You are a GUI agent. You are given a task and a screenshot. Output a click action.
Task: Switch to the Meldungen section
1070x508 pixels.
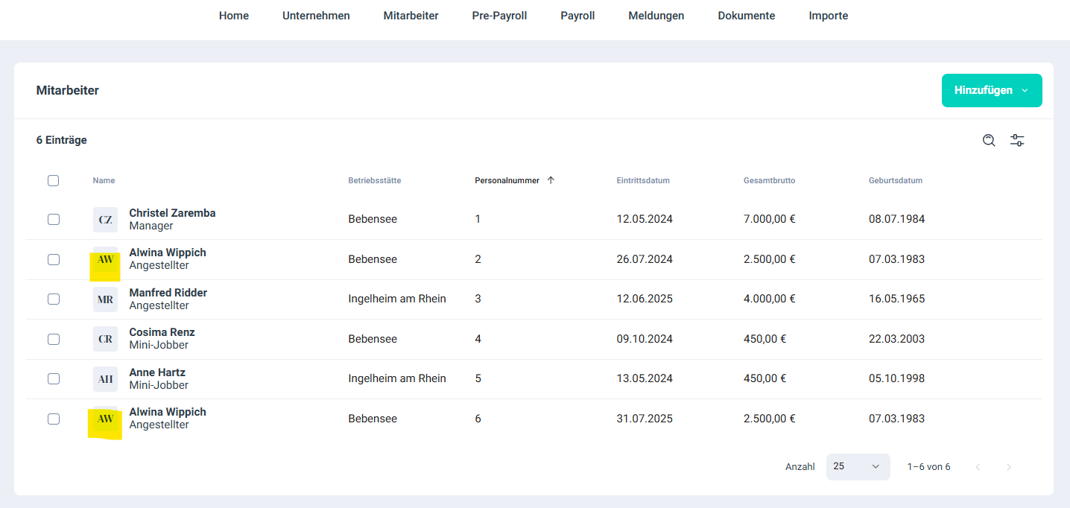click(656, 16)
